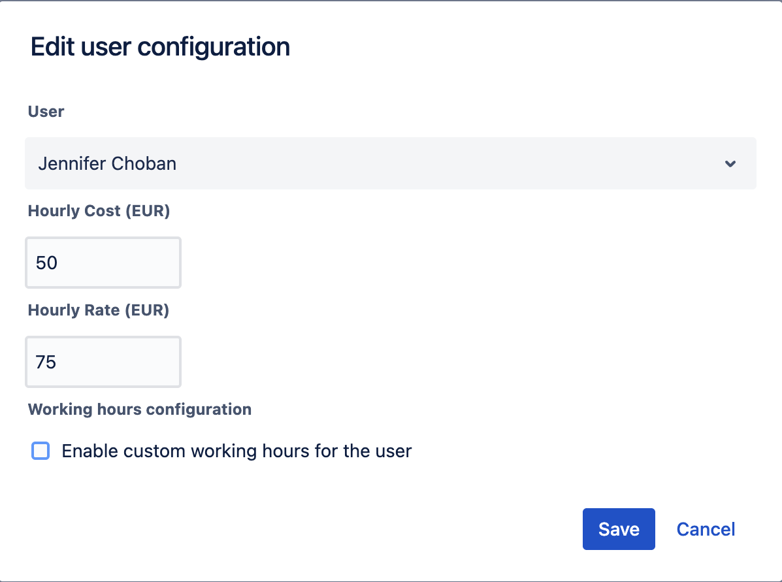Click the empty middle area of the User dropdown

coord(425,163)
